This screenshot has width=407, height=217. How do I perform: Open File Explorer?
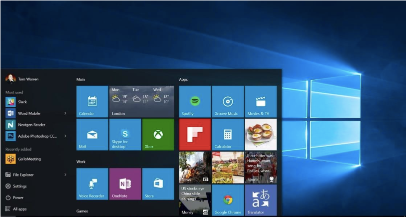coord(36,175)
